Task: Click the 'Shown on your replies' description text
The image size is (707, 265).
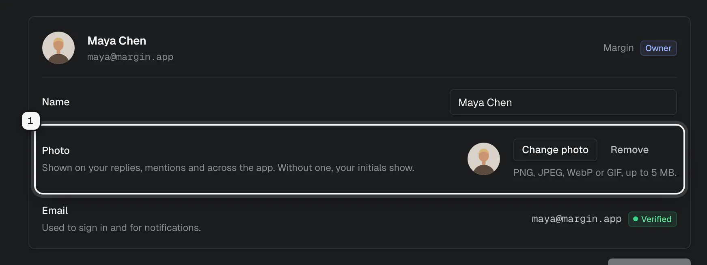Action: [x=228, y=168]
